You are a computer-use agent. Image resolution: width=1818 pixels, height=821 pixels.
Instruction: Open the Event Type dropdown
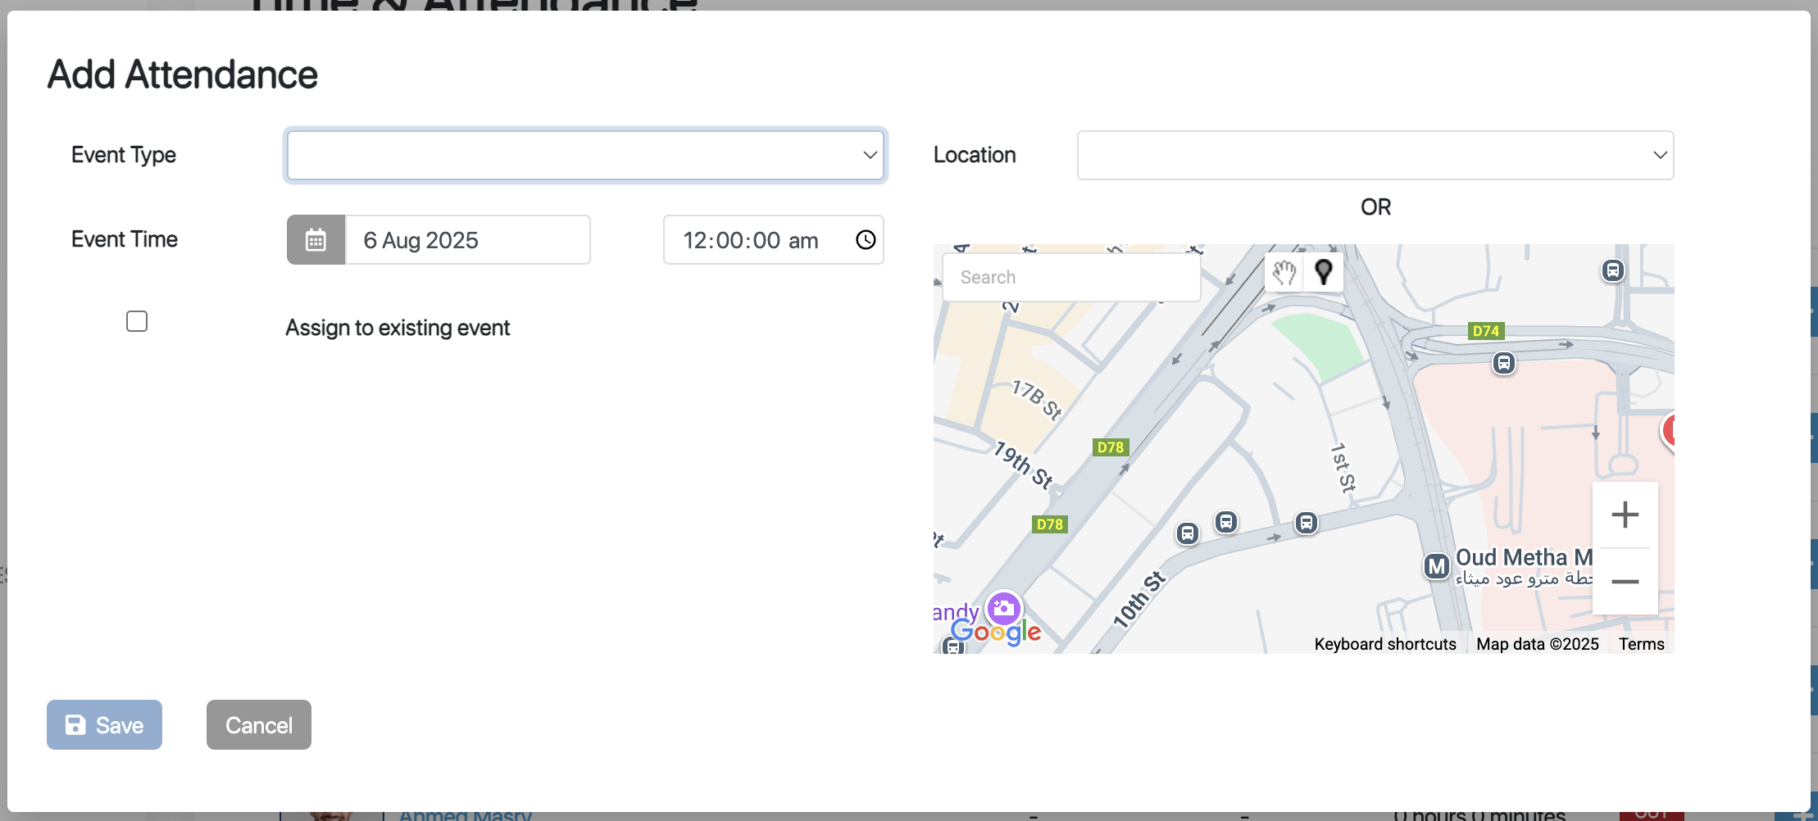click(584, 155)
